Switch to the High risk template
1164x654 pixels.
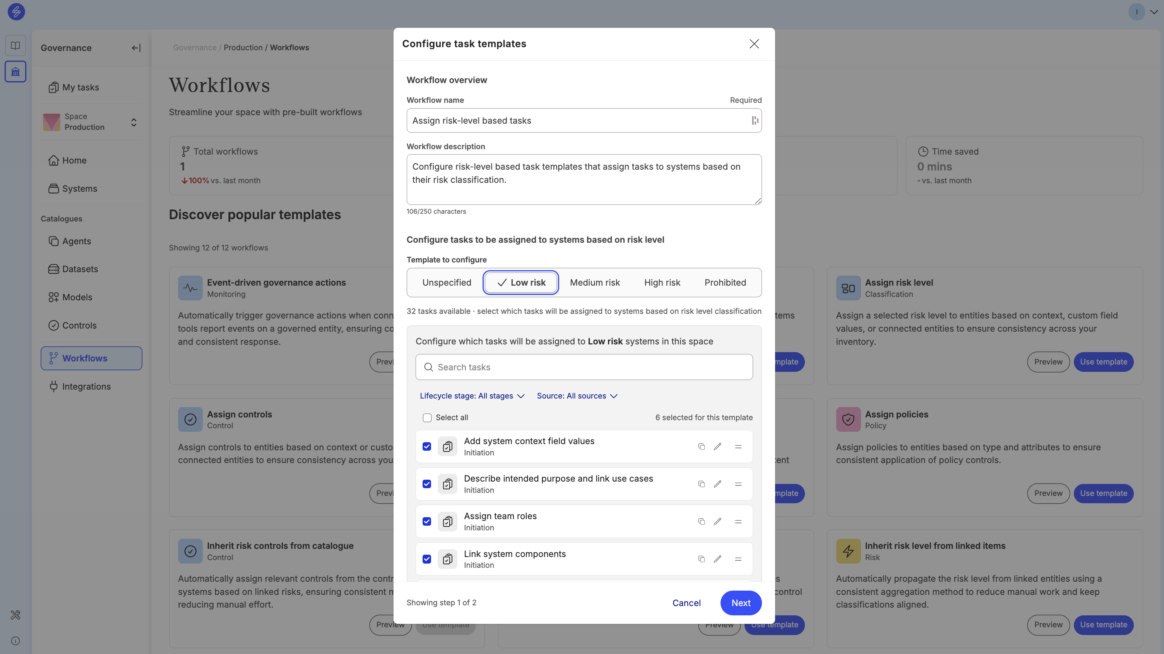click(x=662, y=283)
